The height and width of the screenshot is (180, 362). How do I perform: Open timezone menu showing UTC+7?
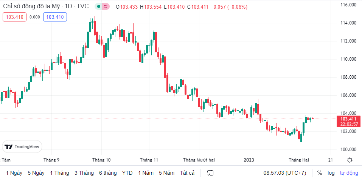point(284,173)
